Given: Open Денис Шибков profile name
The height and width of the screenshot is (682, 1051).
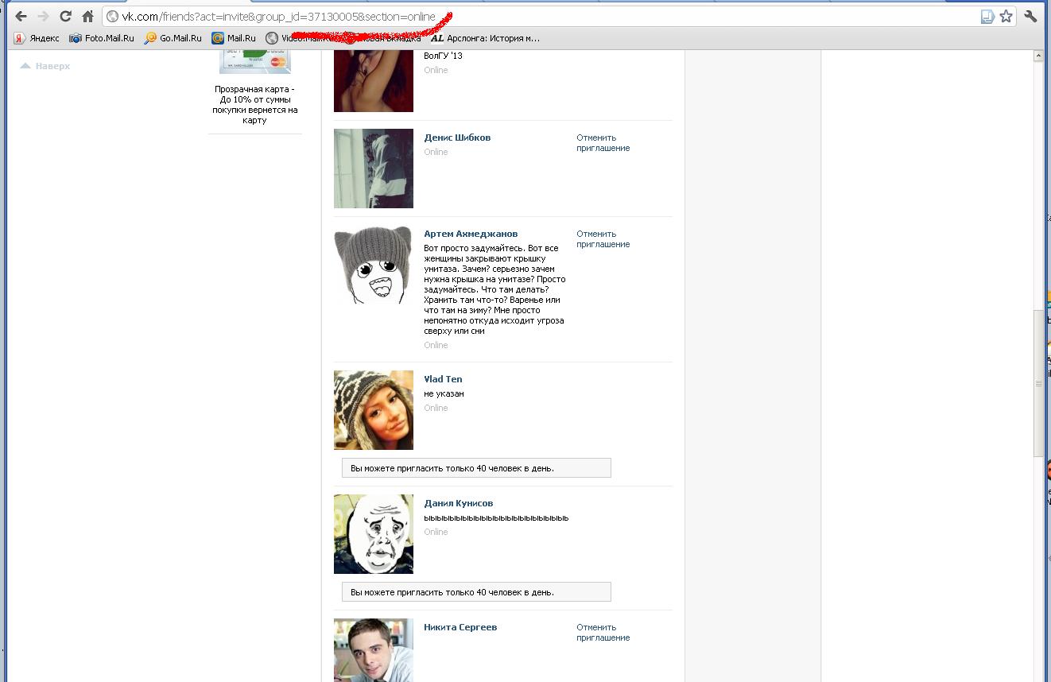Looking at the screenshot, I should click(457, 138).
